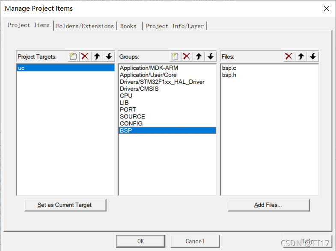Image resolution: width=336 pixels, height=251 pixels.
Task: Select the Application/MDK-ARM group
Action: 167,68
